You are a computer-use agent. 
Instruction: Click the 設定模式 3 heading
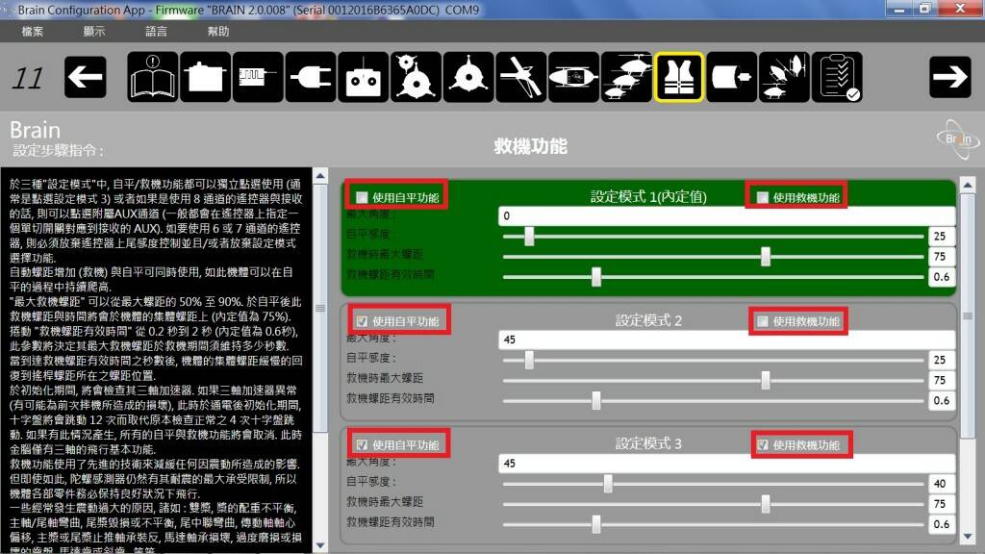tap(648, 444)
